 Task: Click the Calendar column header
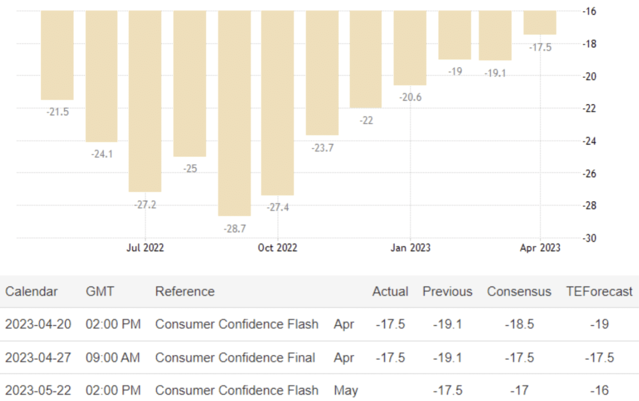(32, 292)
